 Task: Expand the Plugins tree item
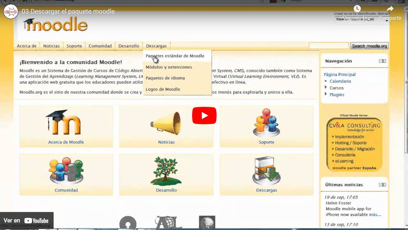326,94
